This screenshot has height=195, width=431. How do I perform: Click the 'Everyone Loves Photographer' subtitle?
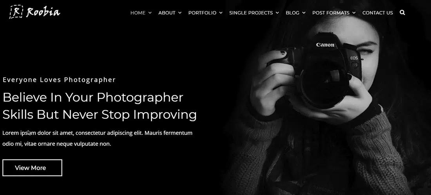click(x=59, y=80)
